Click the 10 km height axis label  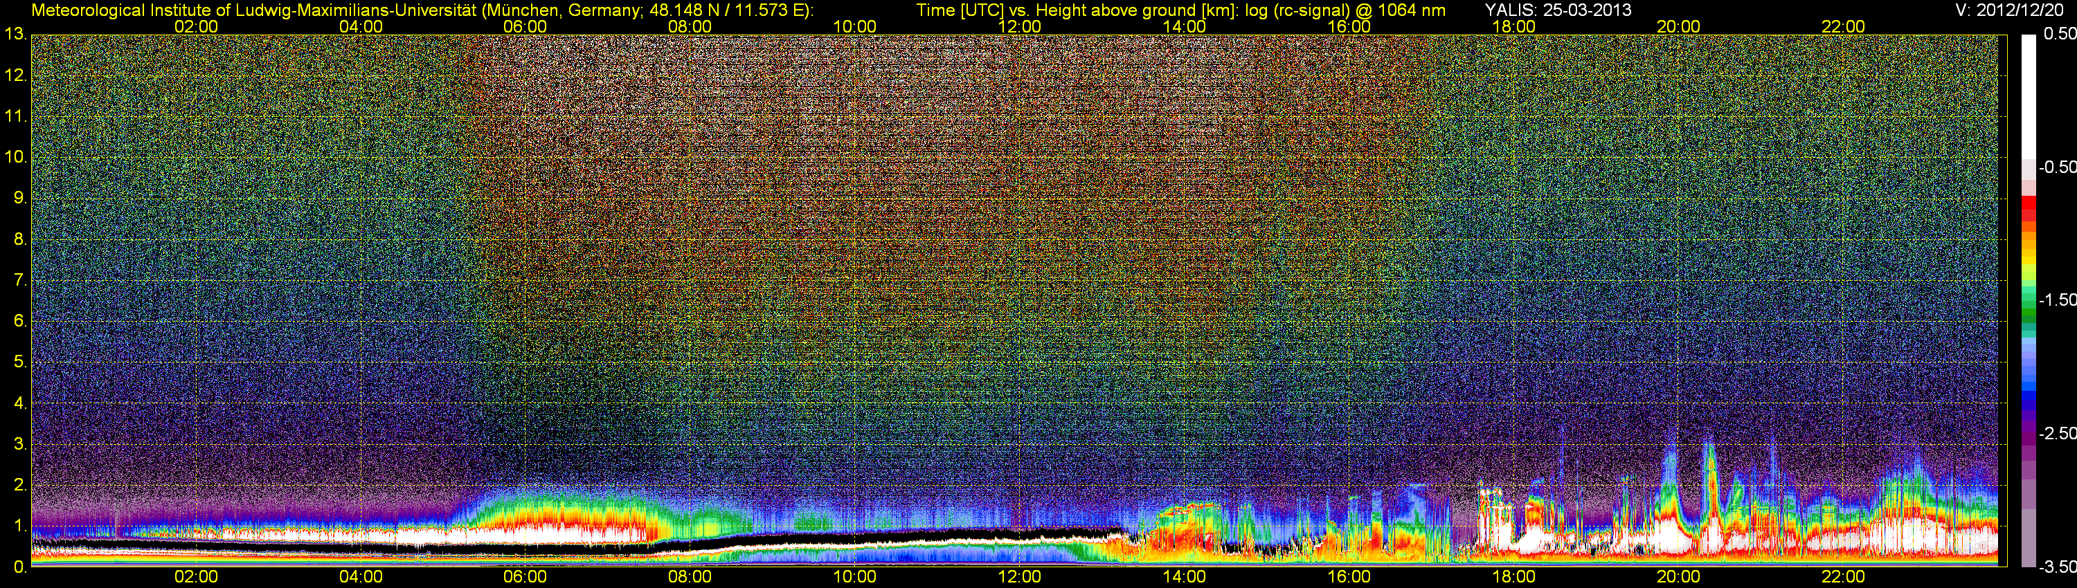tap(15, 157)
